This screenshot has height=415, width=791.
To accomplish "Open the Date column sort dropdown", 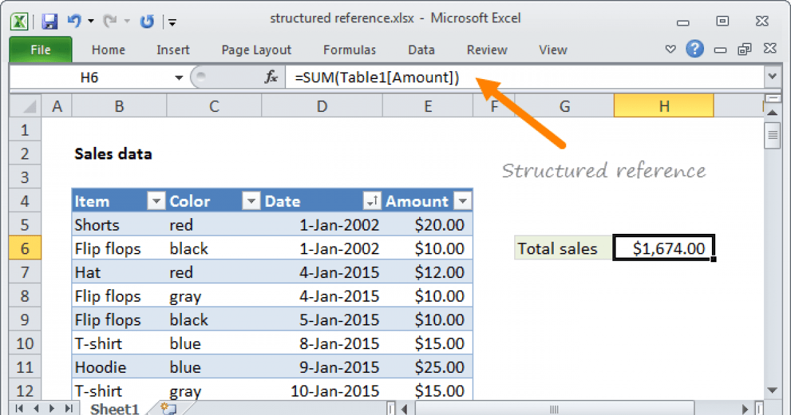I will tap(371, 202).
